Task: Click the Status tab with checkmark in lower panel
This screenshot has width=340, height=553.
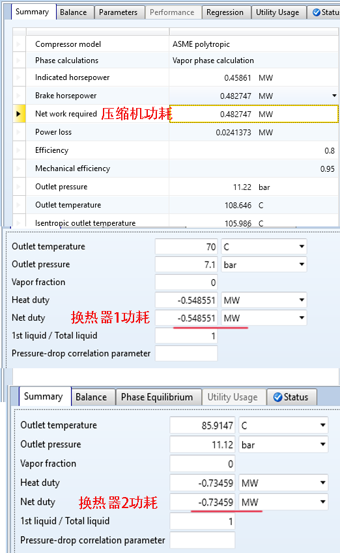Action: click(x=292, y=397)
